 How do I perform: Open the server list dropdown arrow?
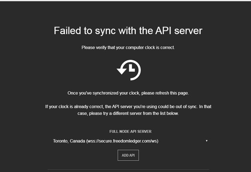pyautogui.click(x=207, y=141)
